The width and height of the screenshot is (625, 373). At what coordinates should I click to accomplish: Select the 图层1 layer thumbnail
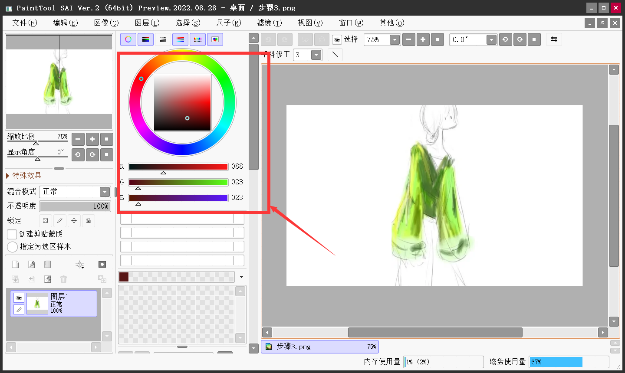(37, 304)
